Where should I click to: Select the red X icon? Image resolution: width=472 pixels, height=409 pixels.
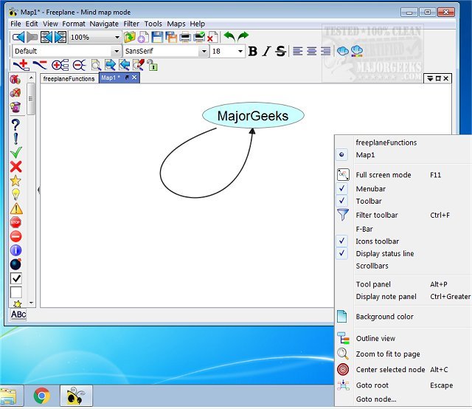tap(16, 166)
